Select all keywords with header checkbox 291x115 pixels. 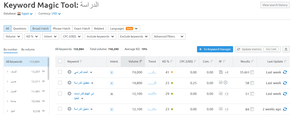(x=60, y=61)
